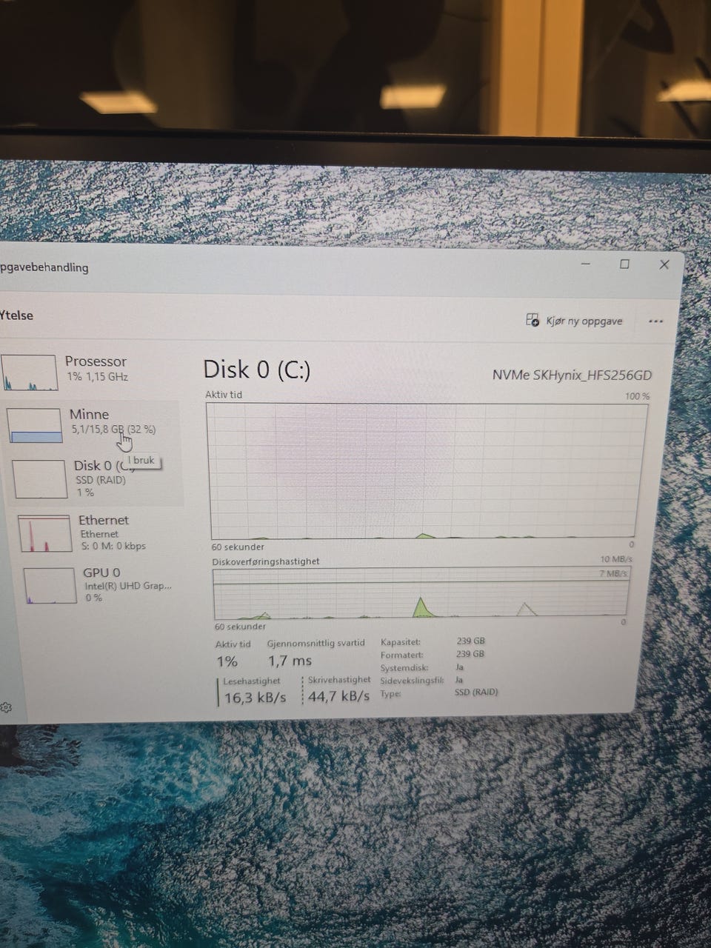Click the Ethernet graph thumbnail
711x948 pixels.
click(x=45, y=533)
